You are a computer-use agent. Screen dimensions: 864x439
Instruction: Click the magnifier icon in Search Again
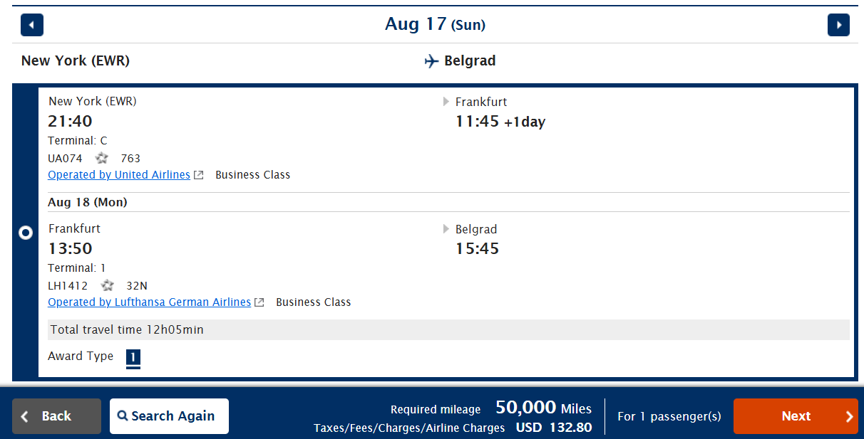[123, 416]
